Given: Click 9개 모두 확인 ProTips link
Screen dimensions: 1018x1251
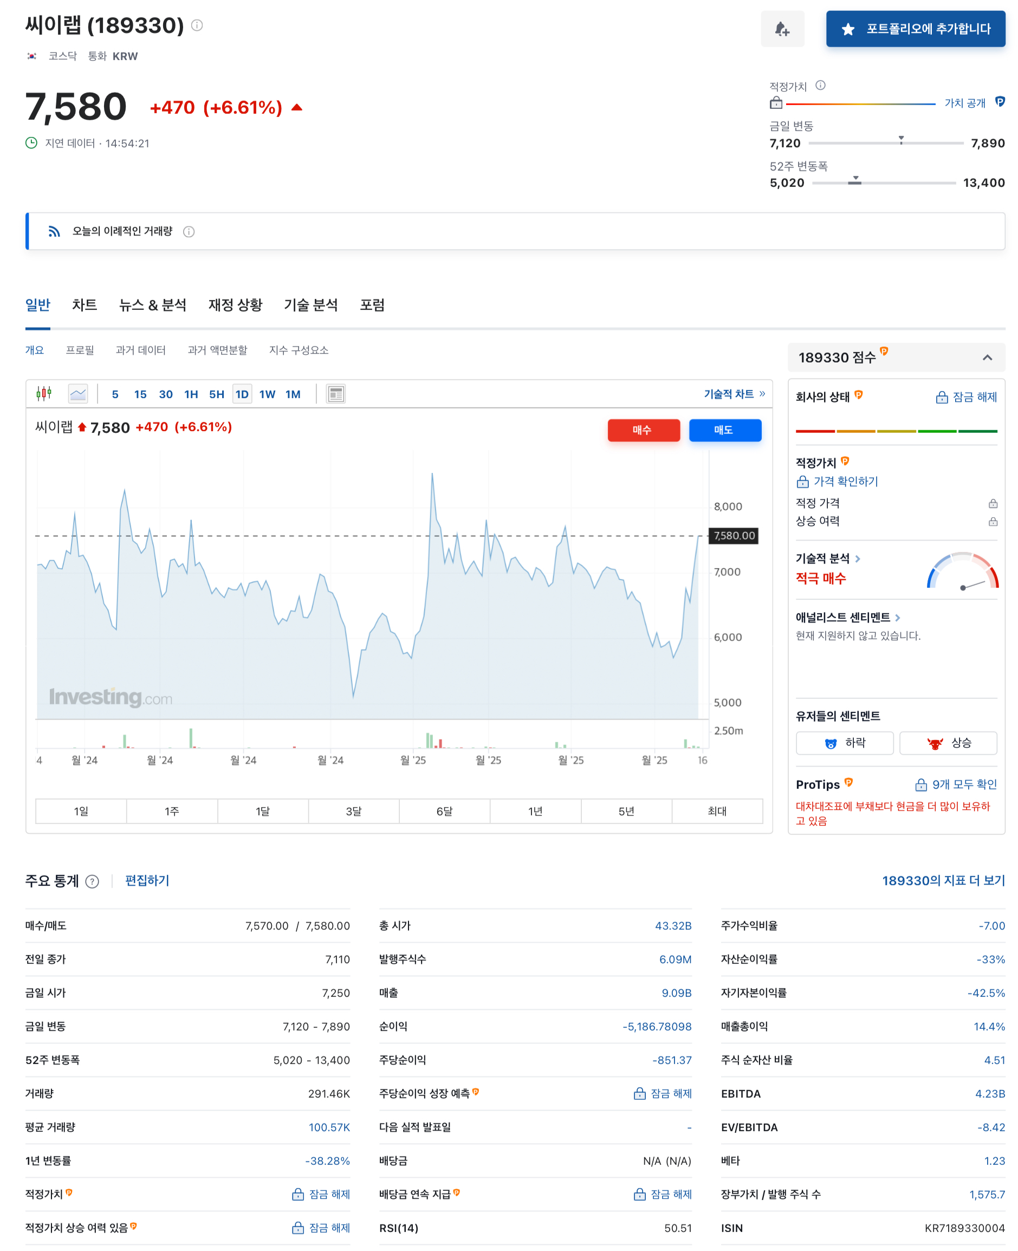Looking at the screenshot, I should pos(956,784).
